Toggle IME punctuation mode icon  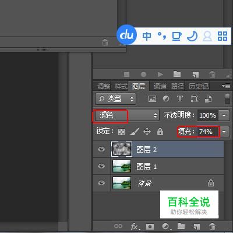coord(162,36)
